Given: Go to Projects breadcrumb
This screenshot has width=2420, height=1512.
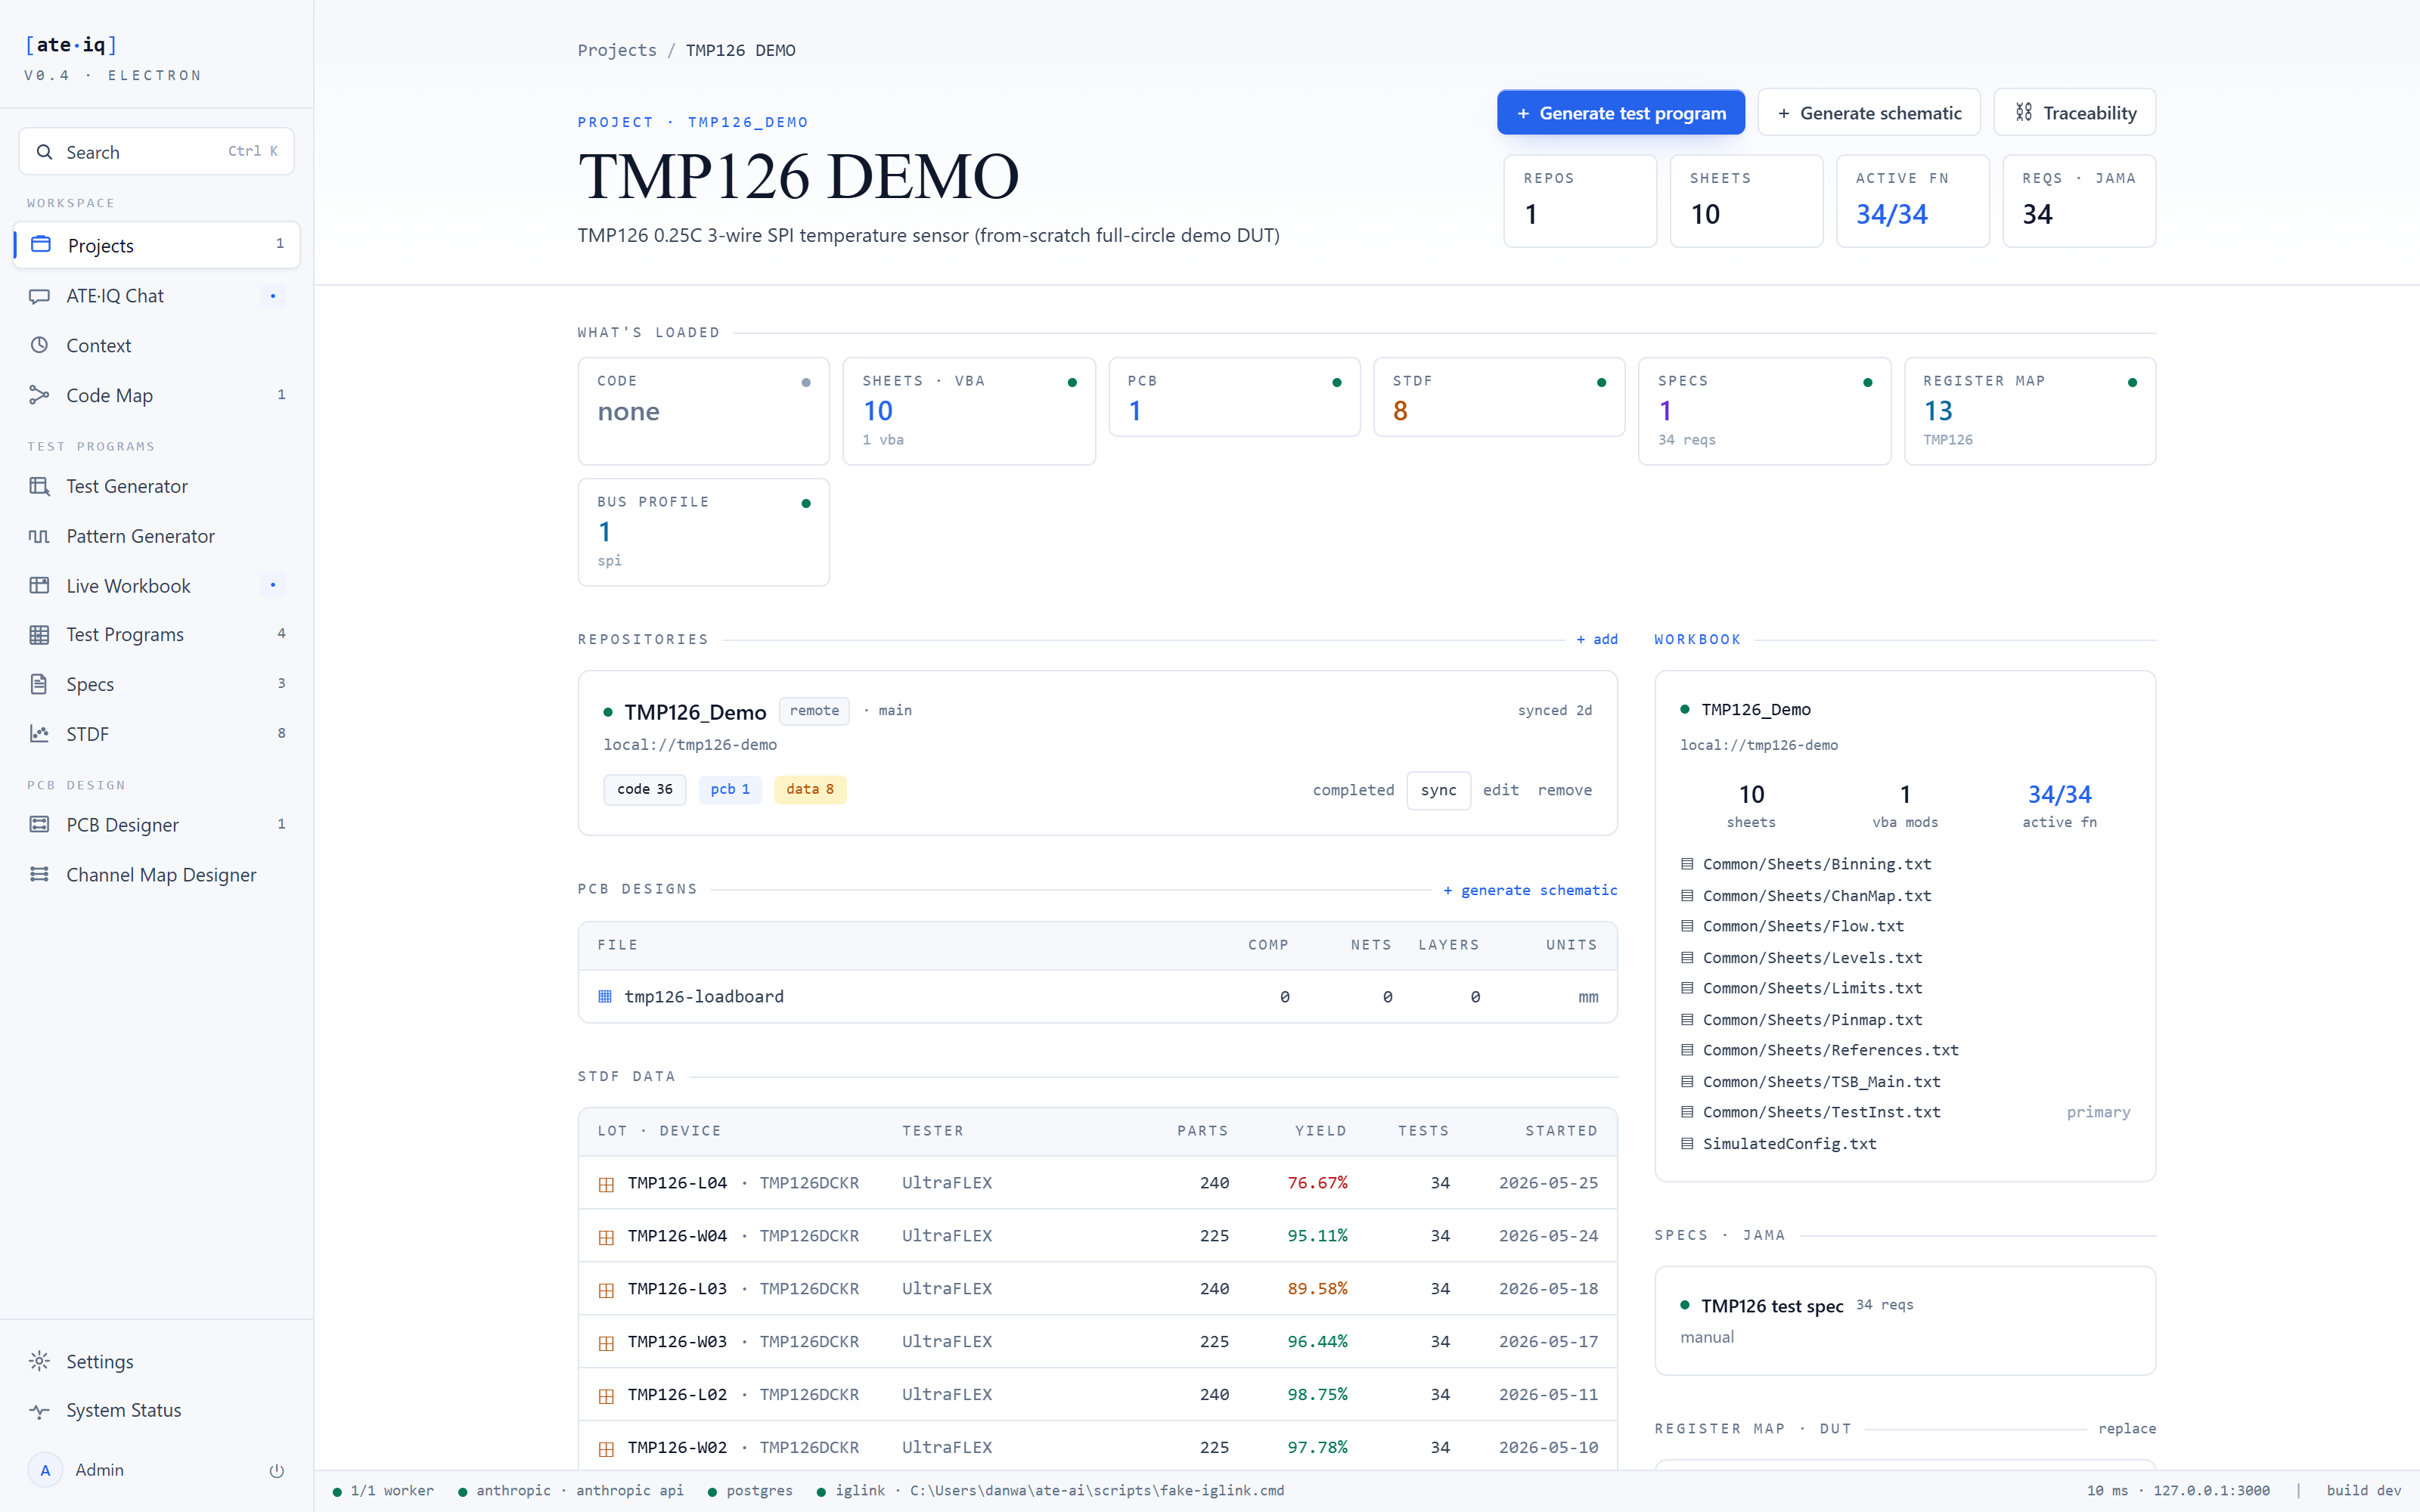Looking at the screenshot, I should (617, 50).
